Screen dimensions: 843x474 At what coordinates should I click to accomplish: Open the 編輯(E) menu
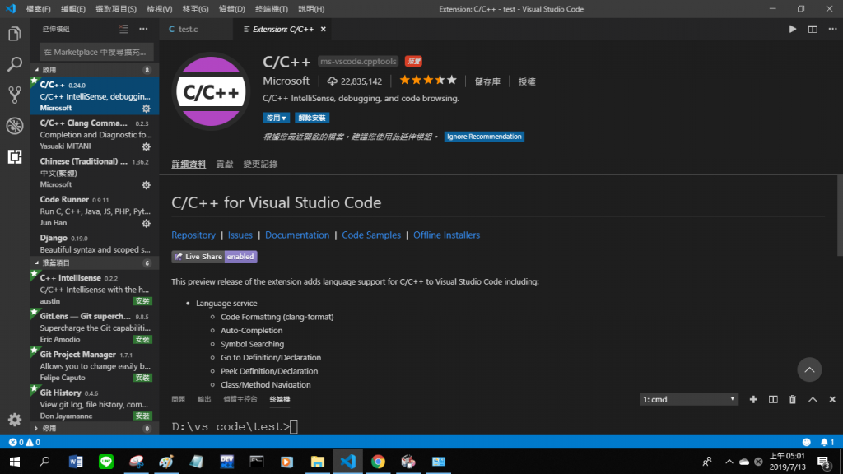[x=73, y=9]
